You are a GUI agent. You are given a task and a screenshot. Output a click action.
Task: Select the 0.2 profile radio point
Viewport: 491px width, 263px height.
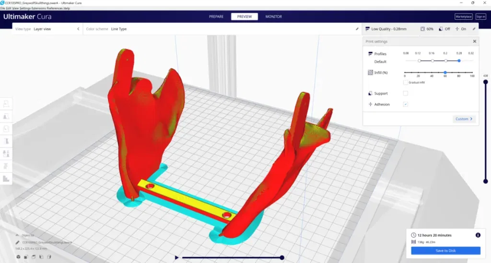[445, 61]
